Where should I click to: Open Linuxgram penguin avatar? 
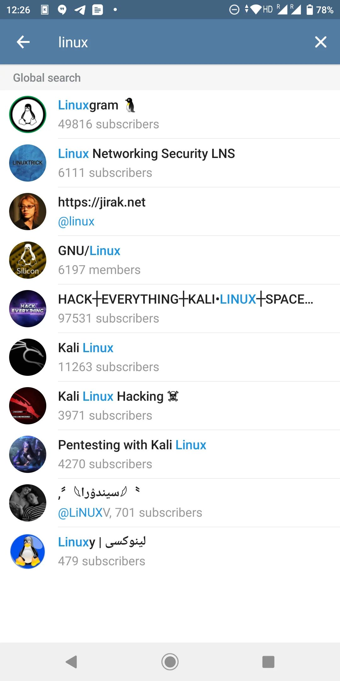coord(28,114)
